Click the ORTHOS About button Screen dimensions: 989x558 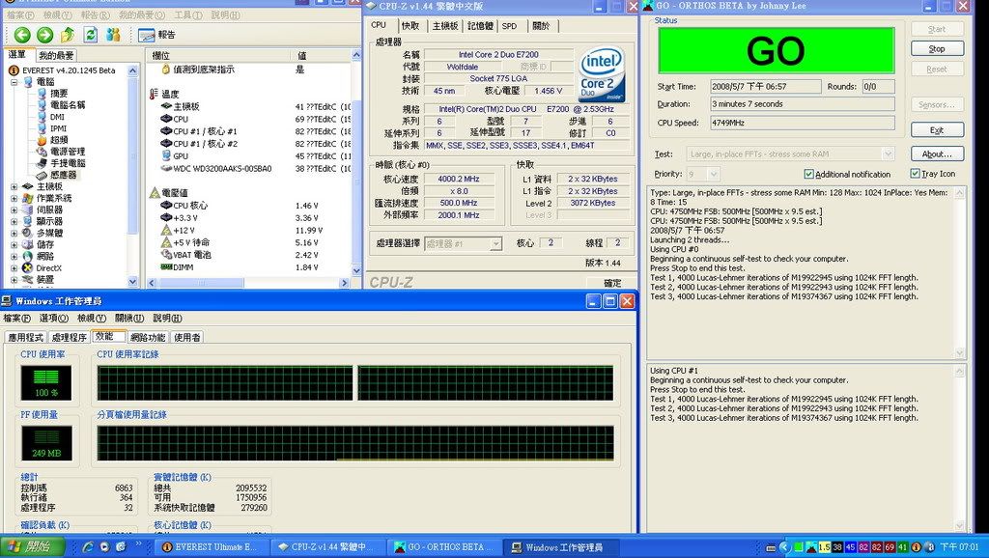click(937, 153)
